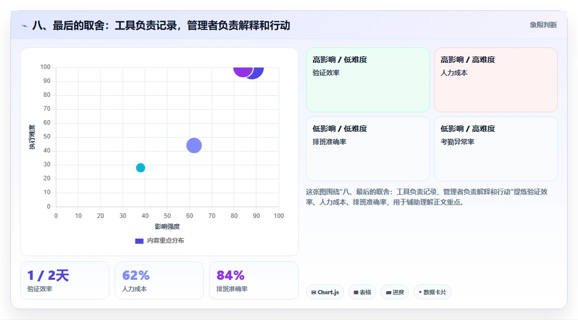Click the 进度 tag chip
Image resolution: width=578 pixels, height=320 pixels.
[x=395, y=292]
